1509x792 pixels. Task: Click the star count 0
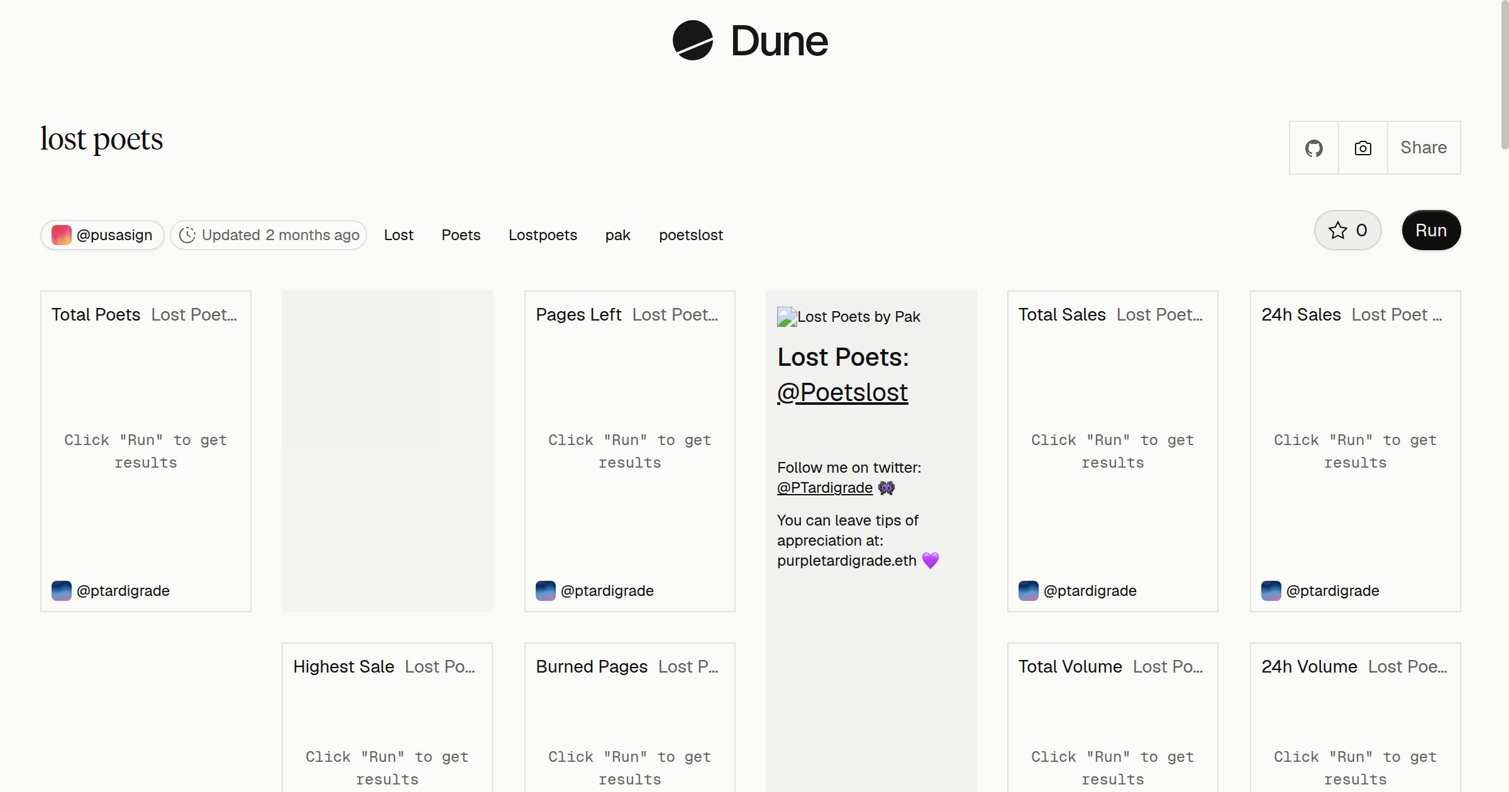pyautogui.click(x=1361, y=231)
